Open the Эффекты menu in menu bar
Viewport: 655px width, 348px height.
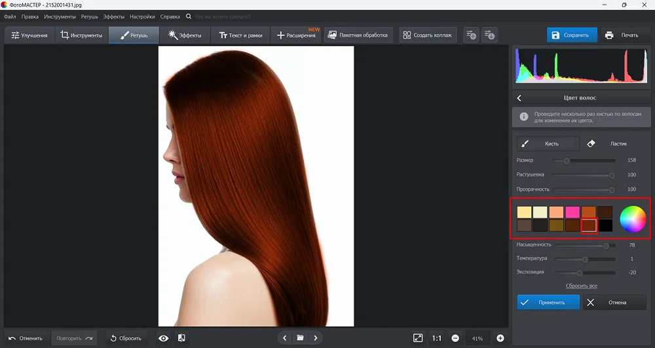(x=113, y=16)
